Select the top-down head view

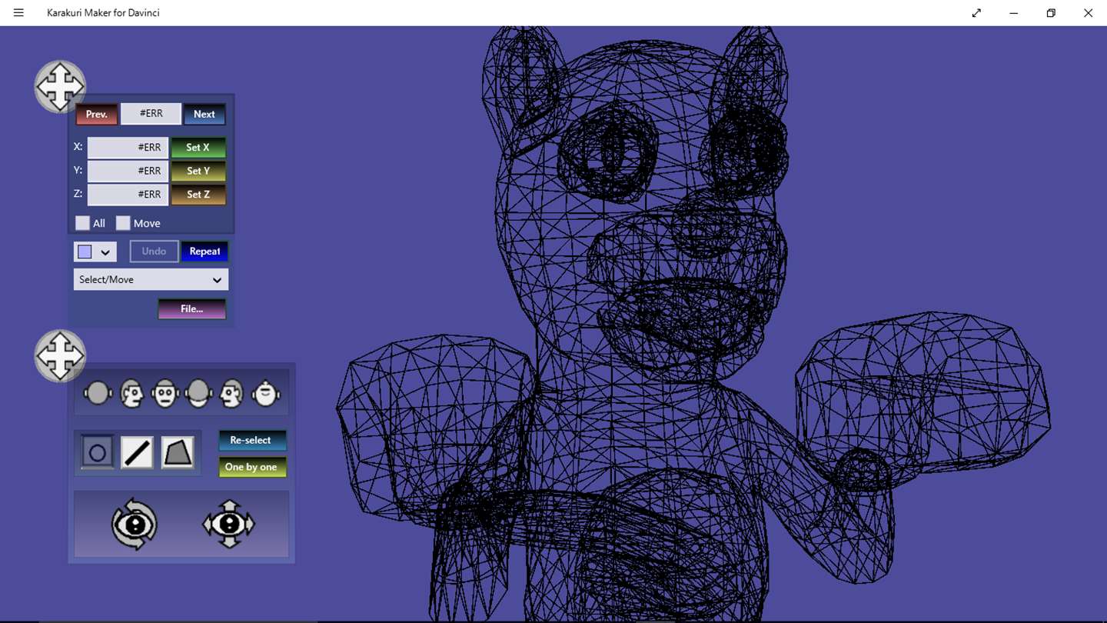[x=266, y=393]
